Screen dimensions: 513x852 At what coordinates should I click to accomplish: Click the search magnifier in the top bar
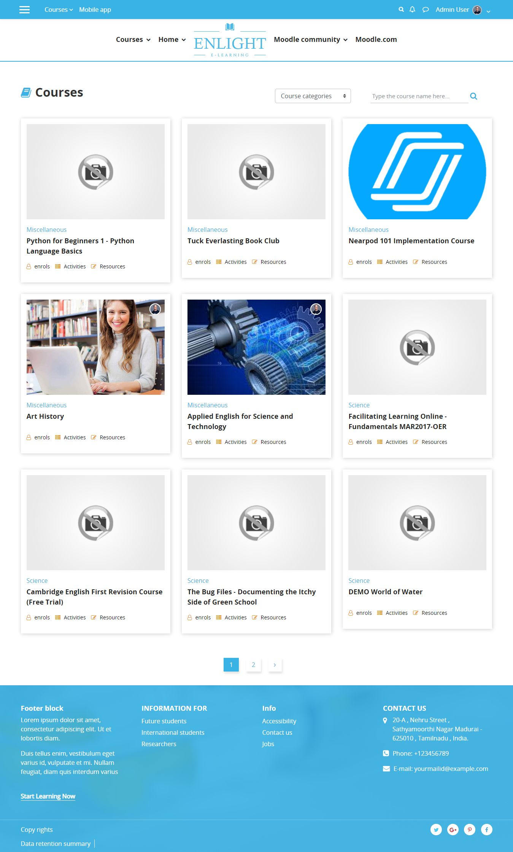click(401, 10)
